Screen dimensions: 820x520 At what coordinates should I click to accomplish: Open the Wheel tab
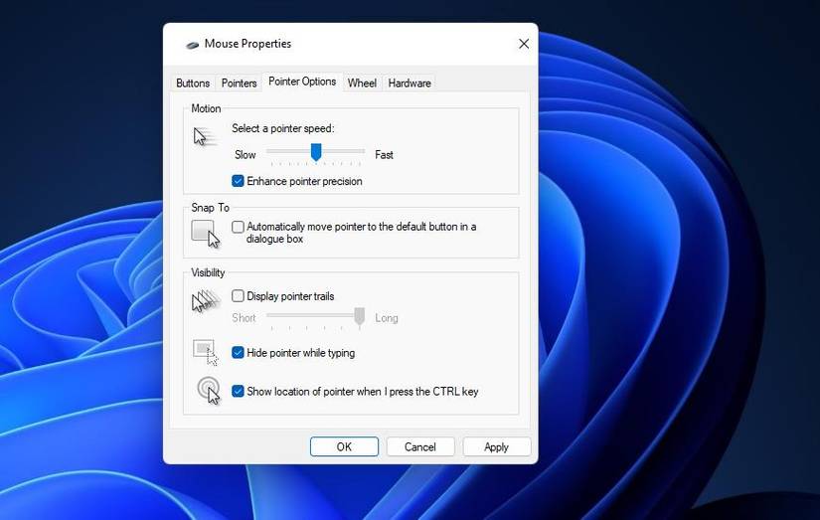(x=362, y=84)
